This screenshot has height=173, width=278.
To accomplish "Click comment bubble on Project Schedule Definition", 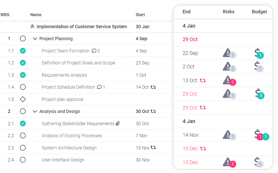I will pos(99,87).
